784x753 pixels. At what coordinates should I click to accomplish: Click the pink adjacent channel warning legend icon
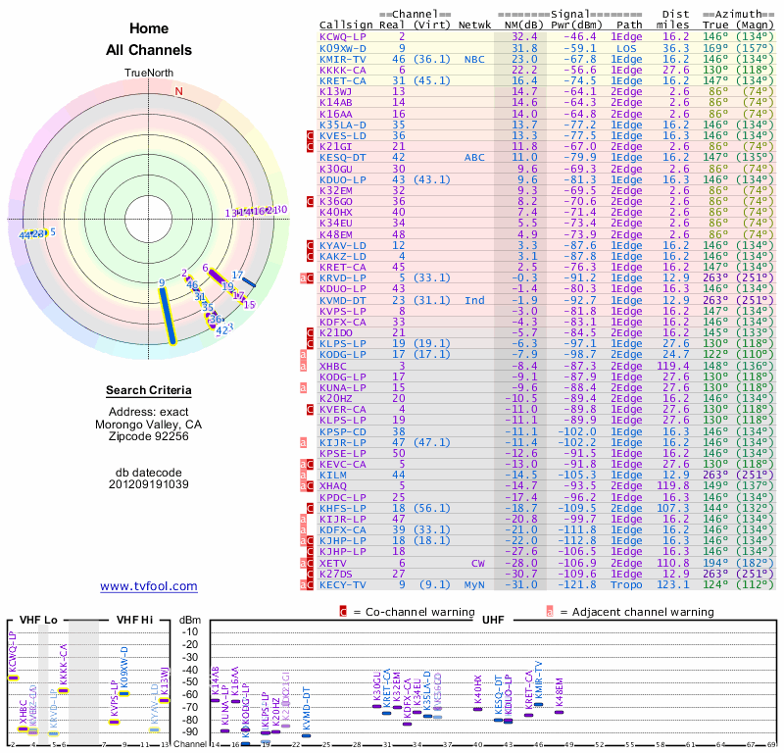click(x=550, y=611)
